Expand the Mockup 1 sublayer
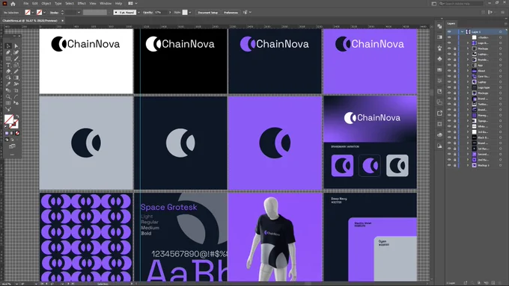509x286 pixels. [468, 165]
